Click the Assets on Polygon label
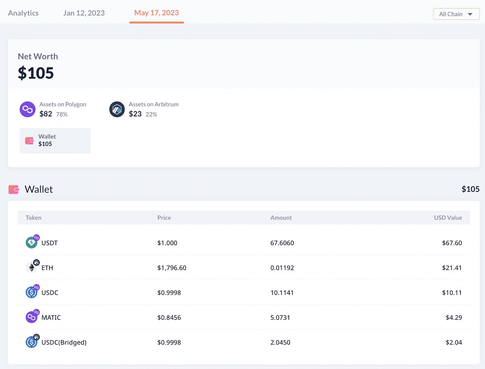This screenshot has width=485, height=369. [63, 104]
